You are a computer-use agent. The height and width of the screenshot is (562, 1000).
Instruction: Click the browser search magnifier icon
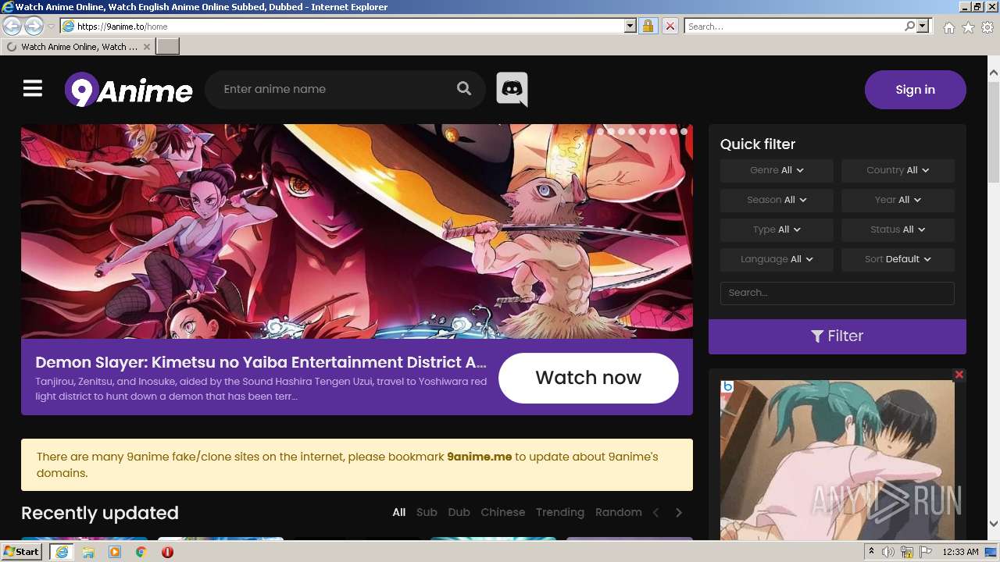click(909, 26)
